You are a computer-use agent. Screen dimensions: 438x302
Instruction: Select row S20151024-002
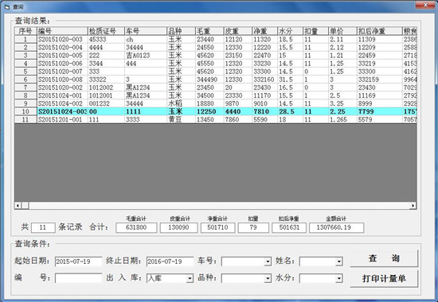coord(215,103)
